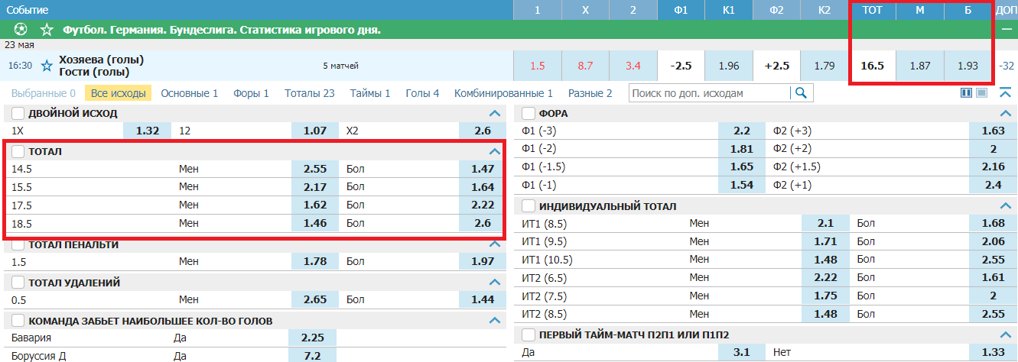Switch to two-column layout icon
This screenshot has height=362, width=1018.
966,93
